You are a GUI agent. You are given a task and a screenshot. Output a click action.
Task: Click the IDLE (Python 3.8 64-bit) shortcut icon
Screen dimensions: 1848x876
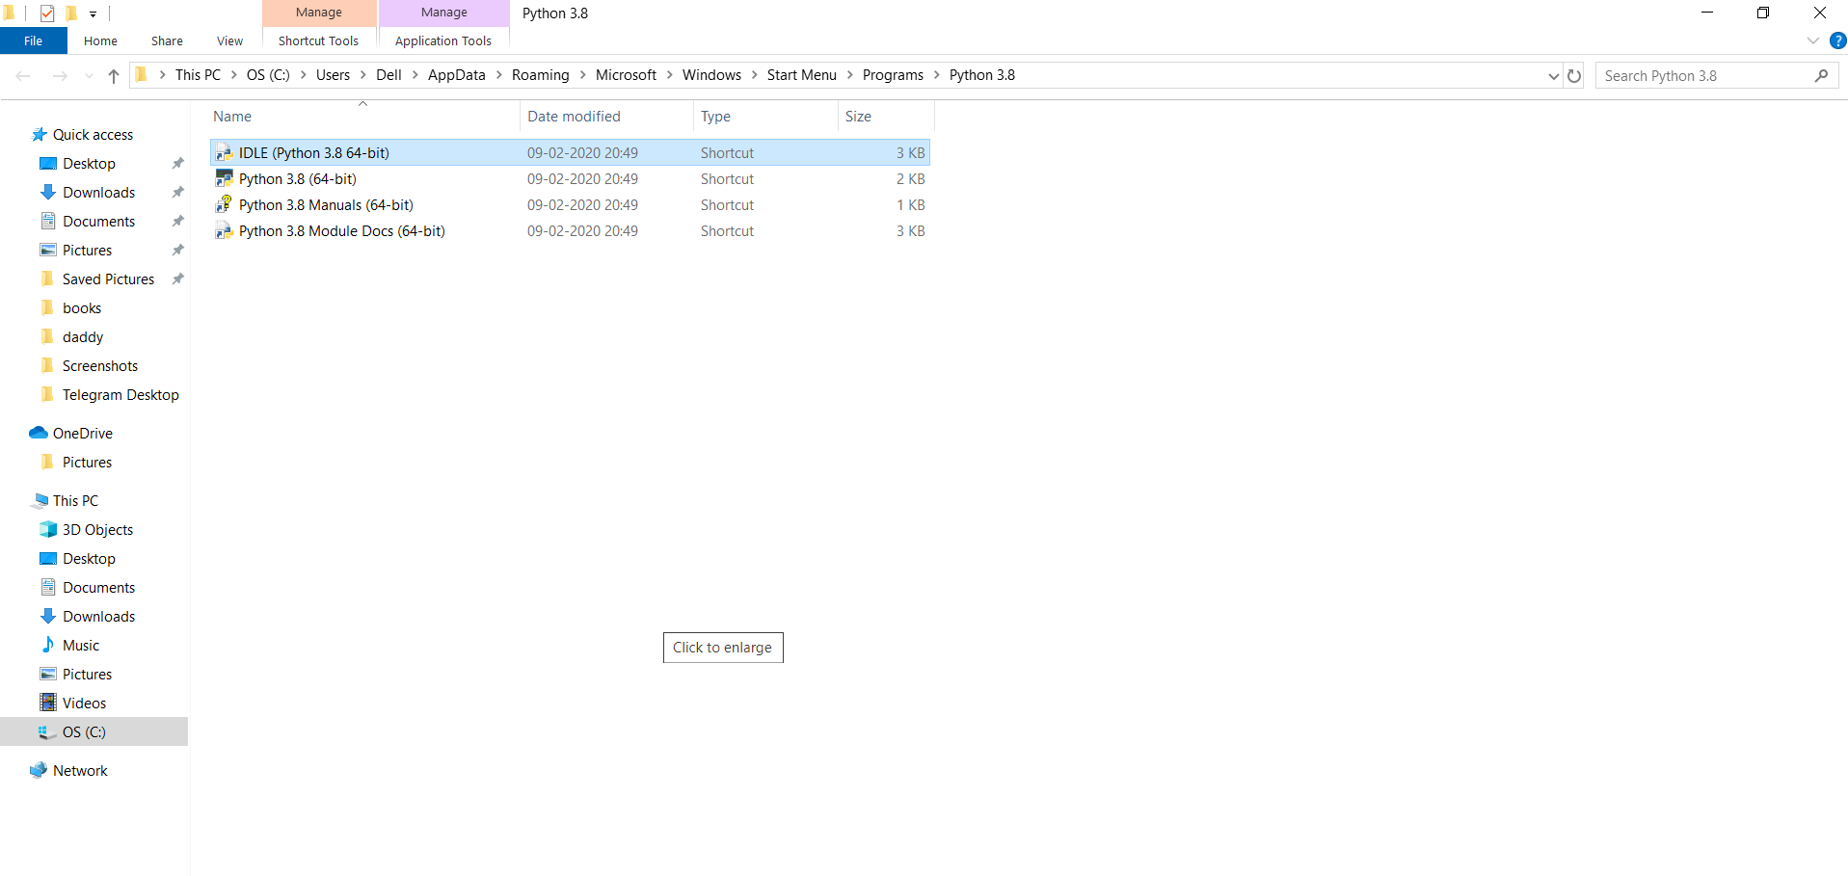coord(224,153)
